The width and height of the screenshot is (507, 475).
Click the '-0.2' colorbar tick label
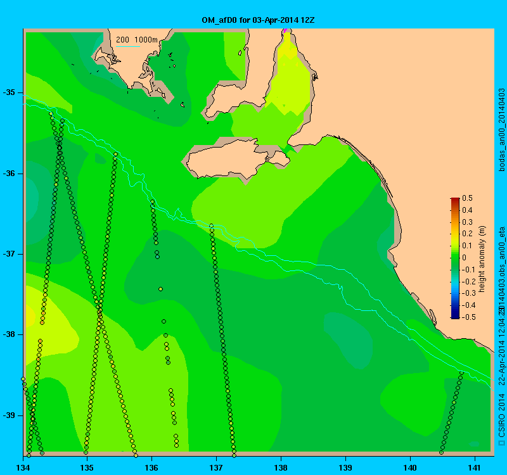(468, 281)
